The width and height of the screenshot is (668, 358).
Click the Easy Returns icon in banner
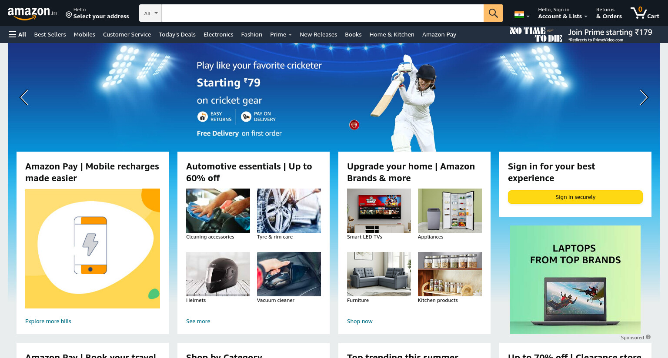pyautogui.click(x=203, y=116)
